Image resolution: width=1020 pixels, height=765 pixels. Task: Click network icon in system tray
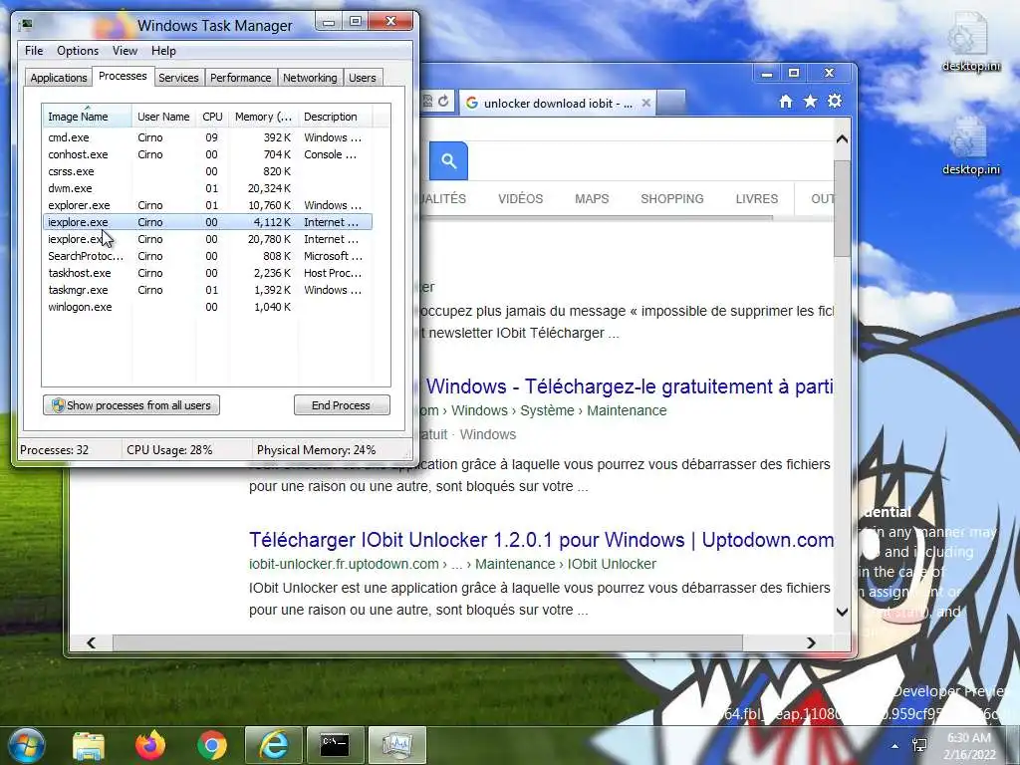point(919,745)
